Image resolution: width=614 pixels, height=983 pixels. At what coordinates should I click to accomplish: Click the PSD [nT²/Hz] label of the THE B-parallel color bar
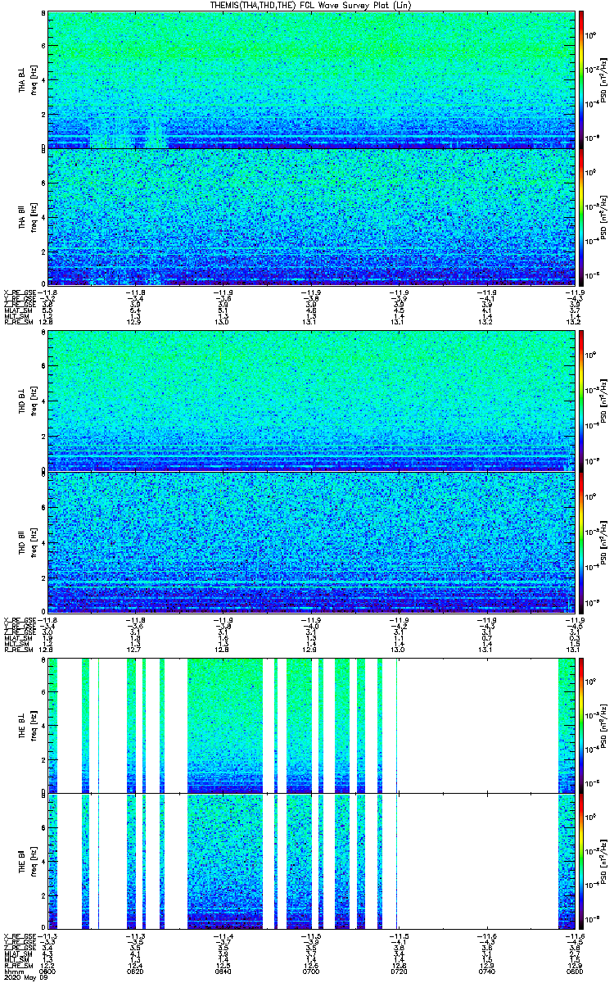click(604, 861)
